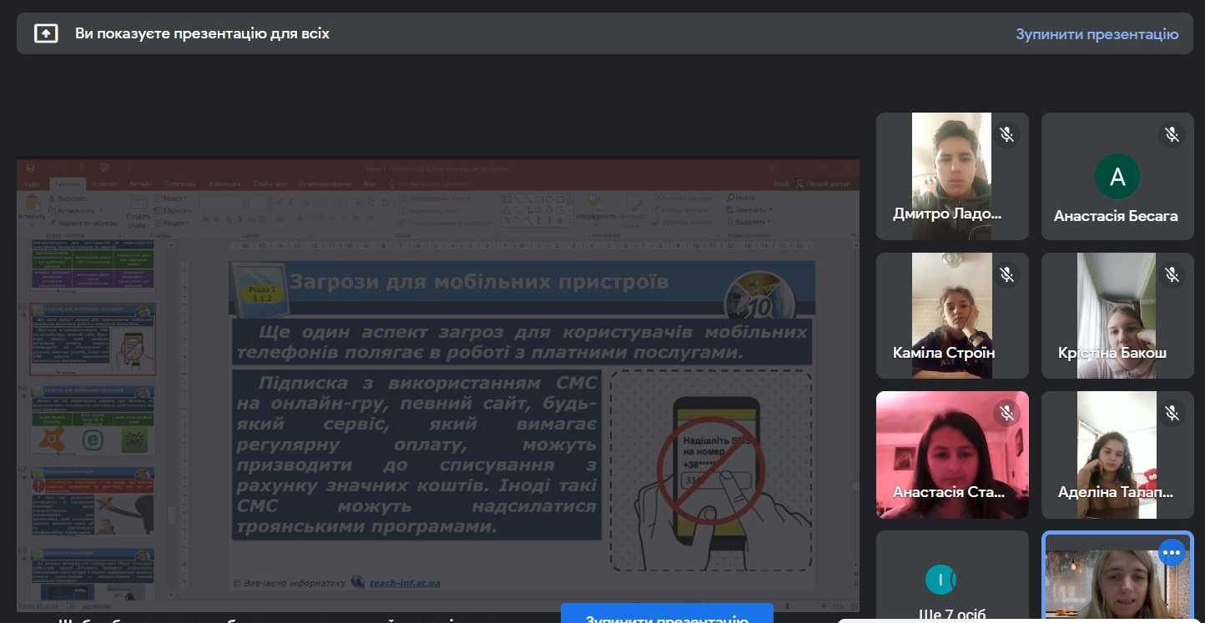Image resolution: width=1205 pixels, height=623 pixels.
Task: Select Анастасія Бесага avatar circle
Action: (x=1117, y=176)
